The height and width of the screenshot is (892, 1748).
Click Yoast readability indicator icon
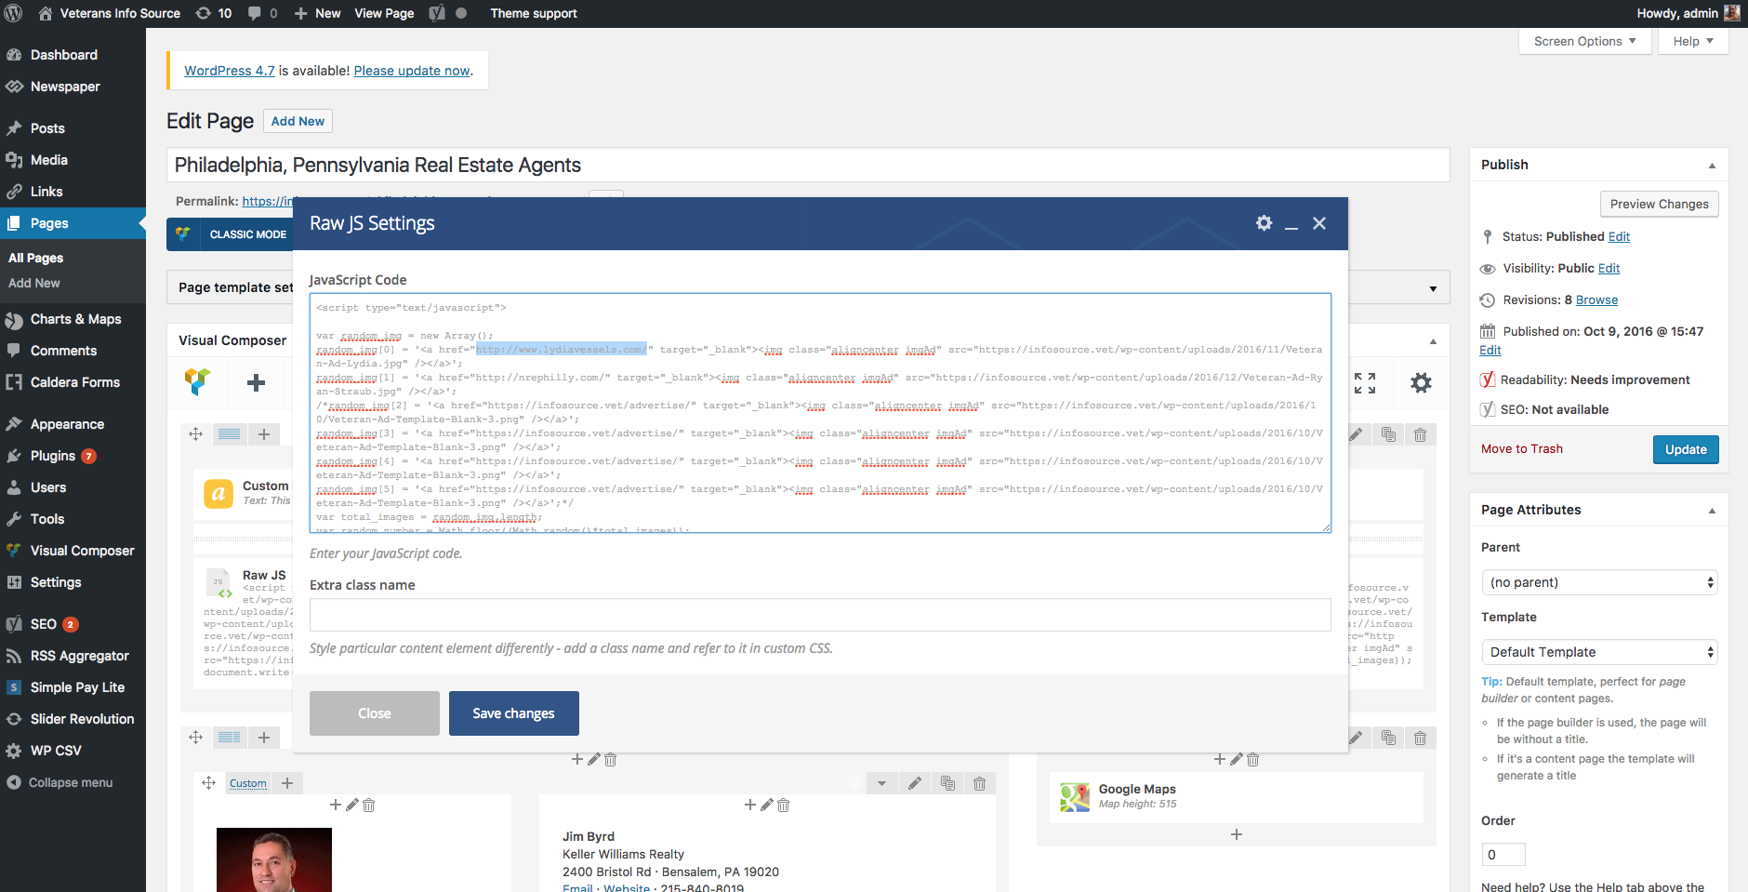click(1488, 379)
